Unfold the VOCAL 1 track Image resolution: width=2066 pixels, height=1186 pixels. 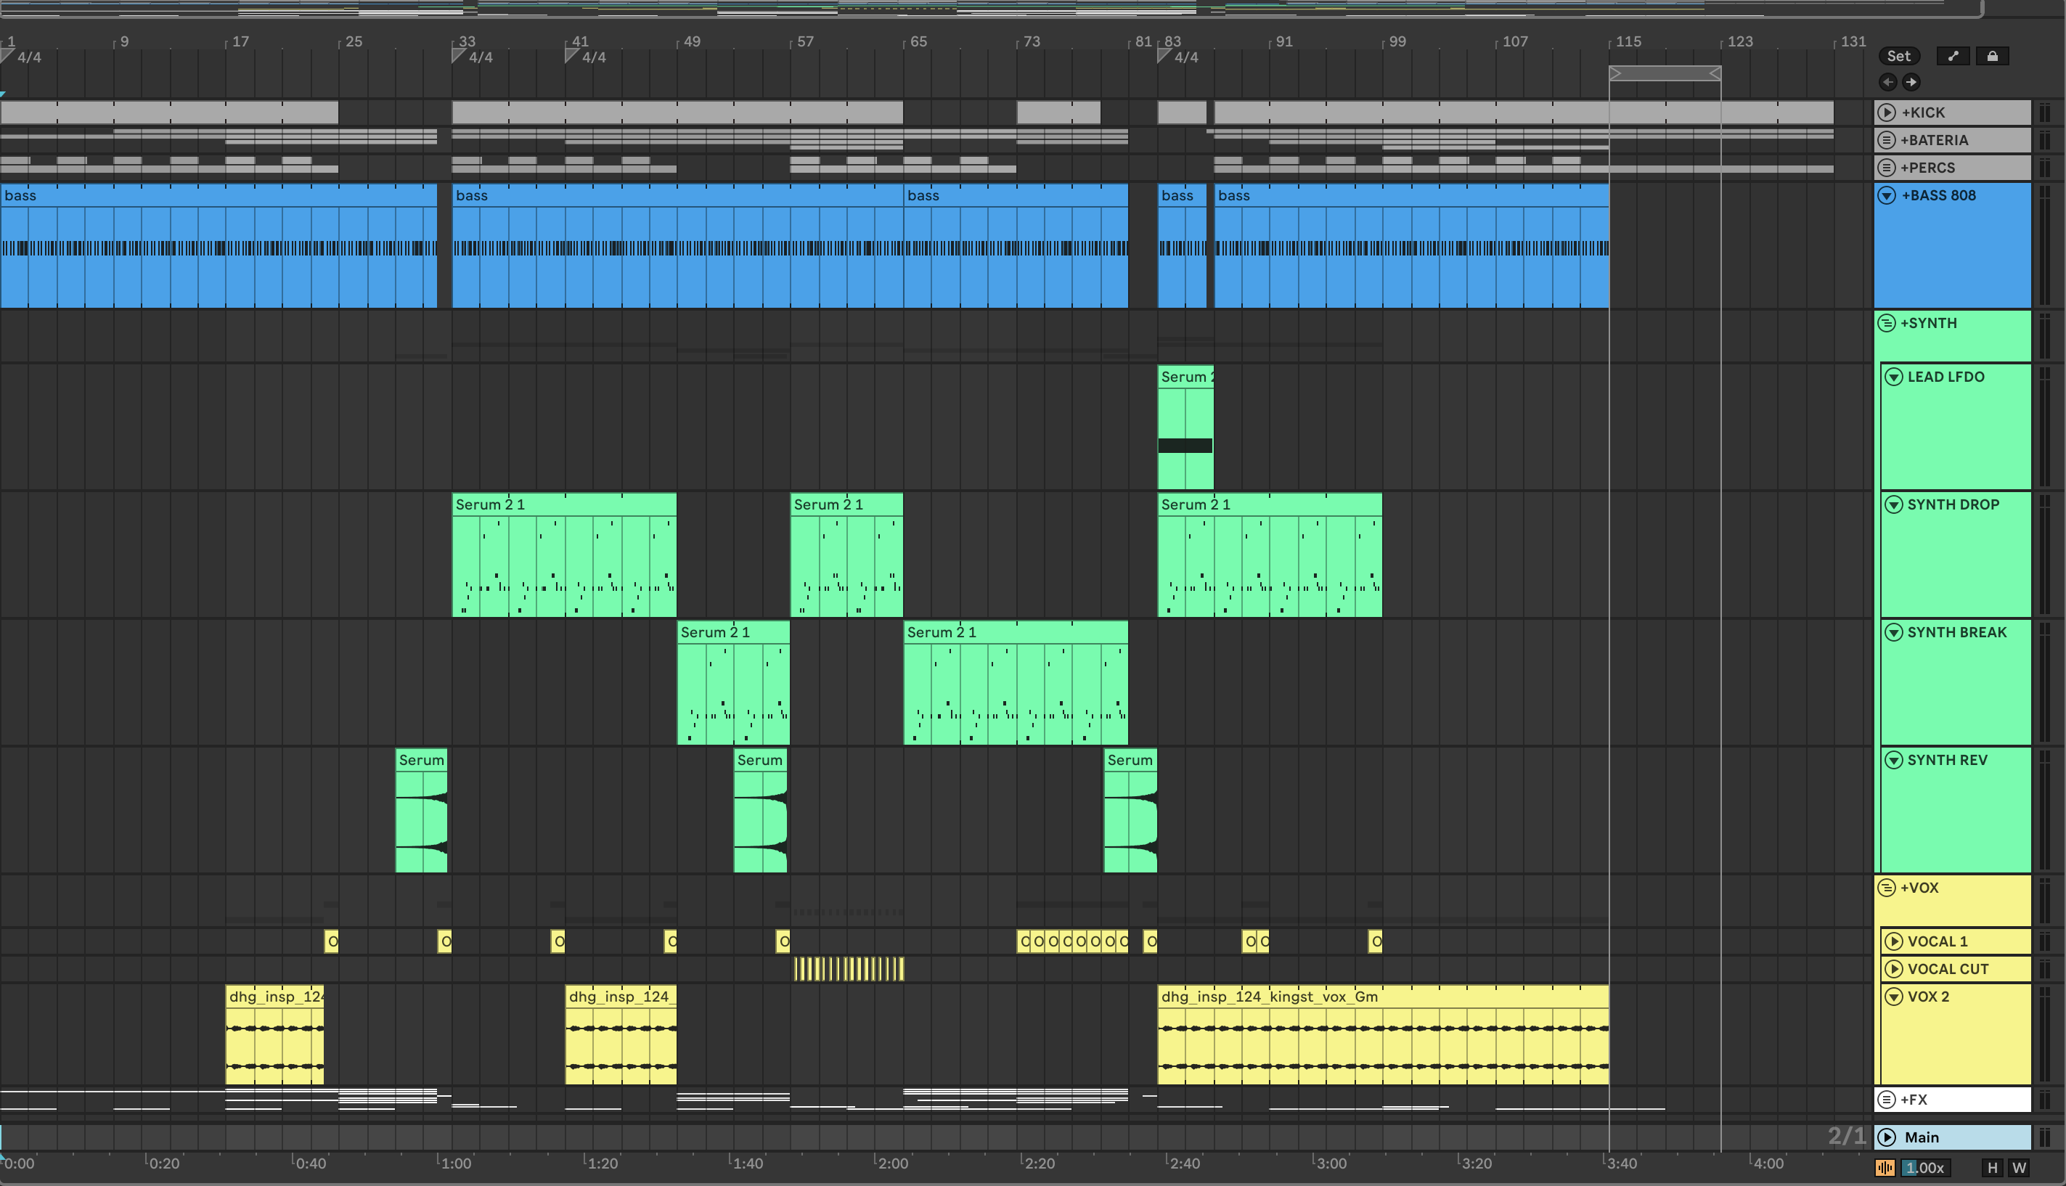tap(1894, 941)
